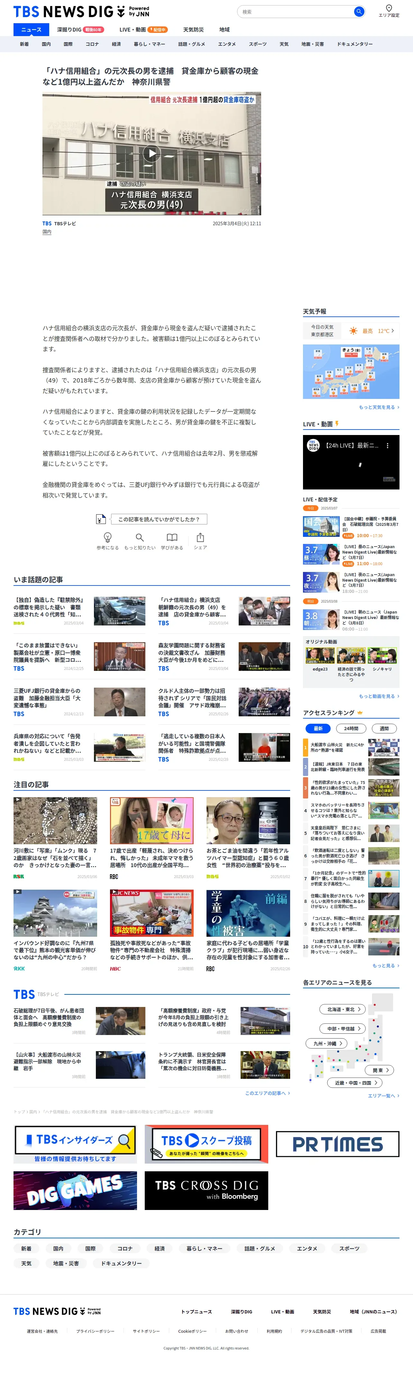413x1393 pixels.
Task: Click エリア一覧へ link
Action: coord(383,1096)
